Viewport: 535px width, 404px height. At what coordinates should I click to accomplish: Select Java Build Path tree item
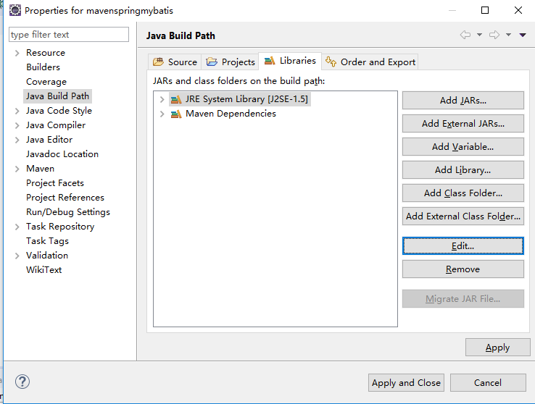tap(57, 96)
